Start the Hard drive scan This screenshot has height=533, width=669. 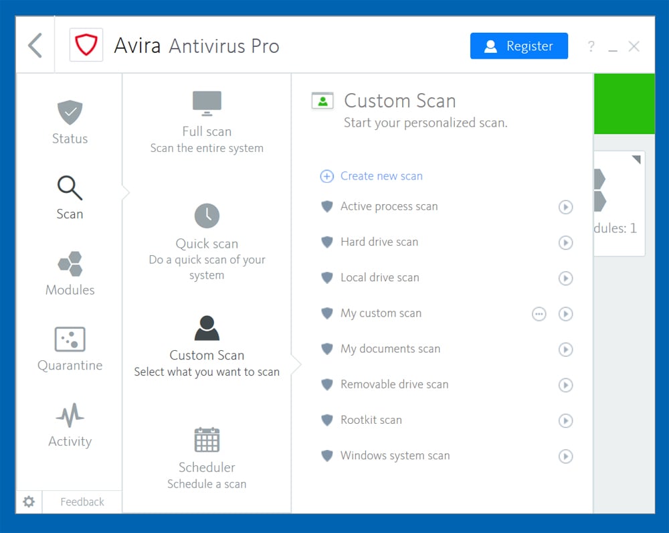click(x=566, y=242)
